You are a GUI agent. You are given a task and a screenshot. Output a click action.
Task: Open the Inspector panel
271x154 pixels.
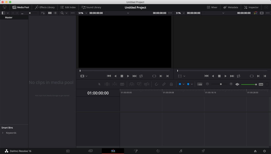251,8
